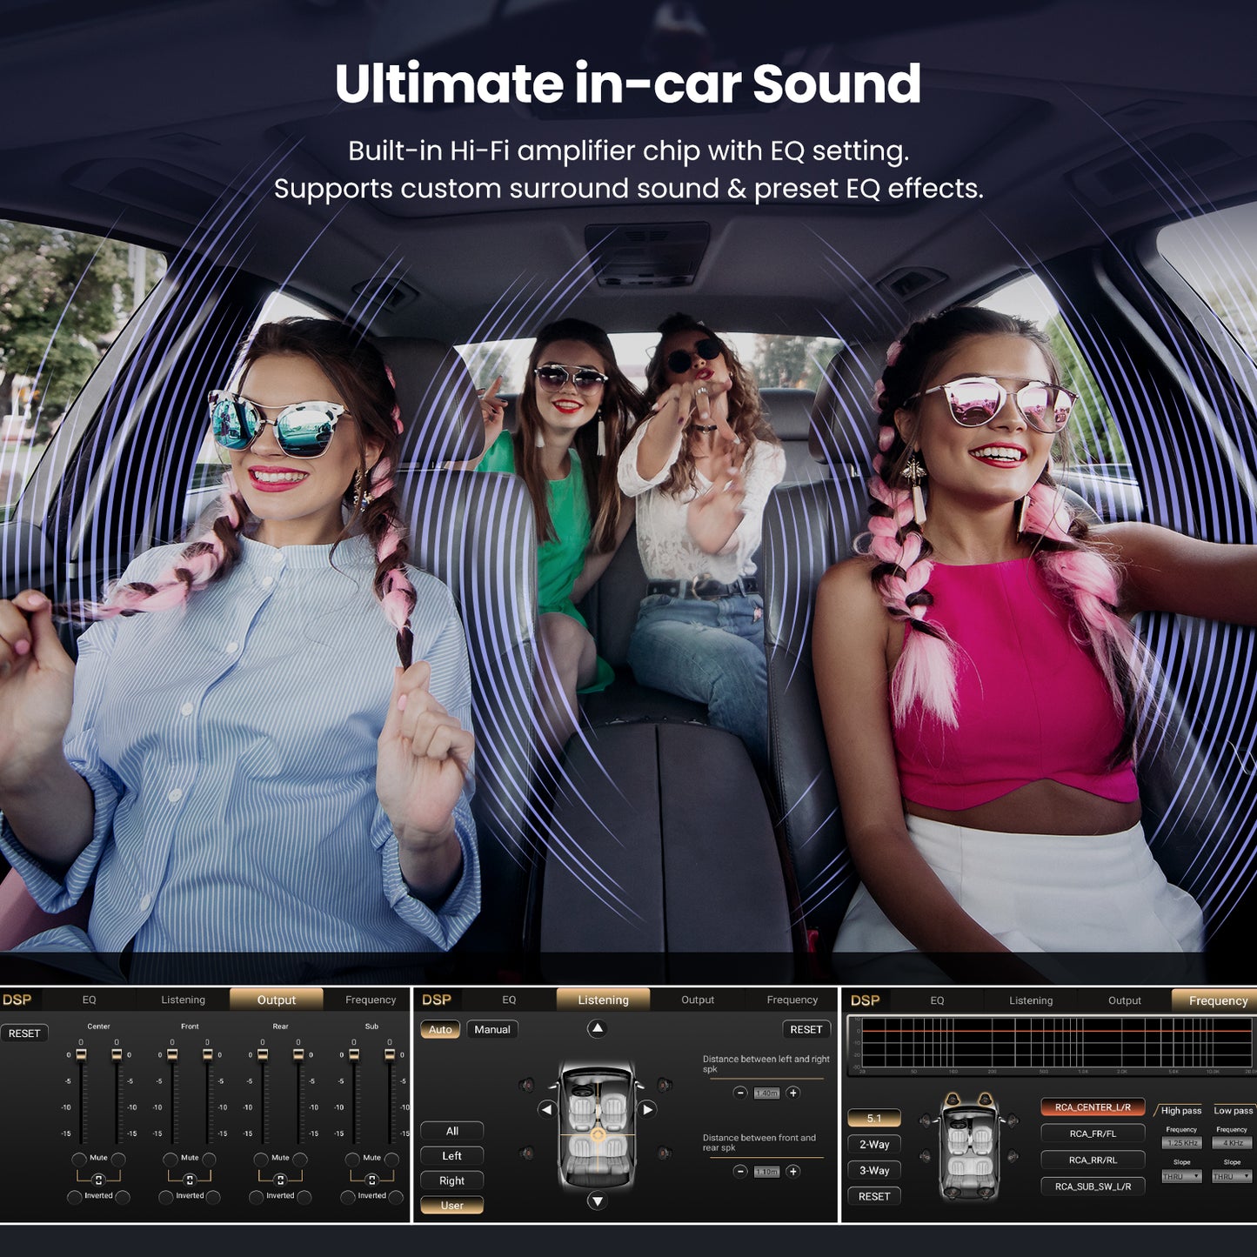Toggle Inverted for the left Front channel

165,1197
